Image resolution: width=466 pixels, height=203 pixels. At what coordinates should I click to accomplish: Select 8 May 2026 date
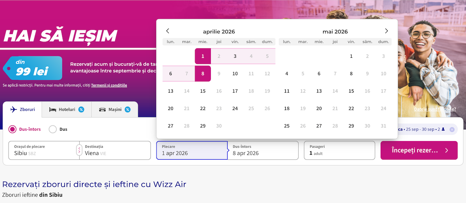coord(351,74)
